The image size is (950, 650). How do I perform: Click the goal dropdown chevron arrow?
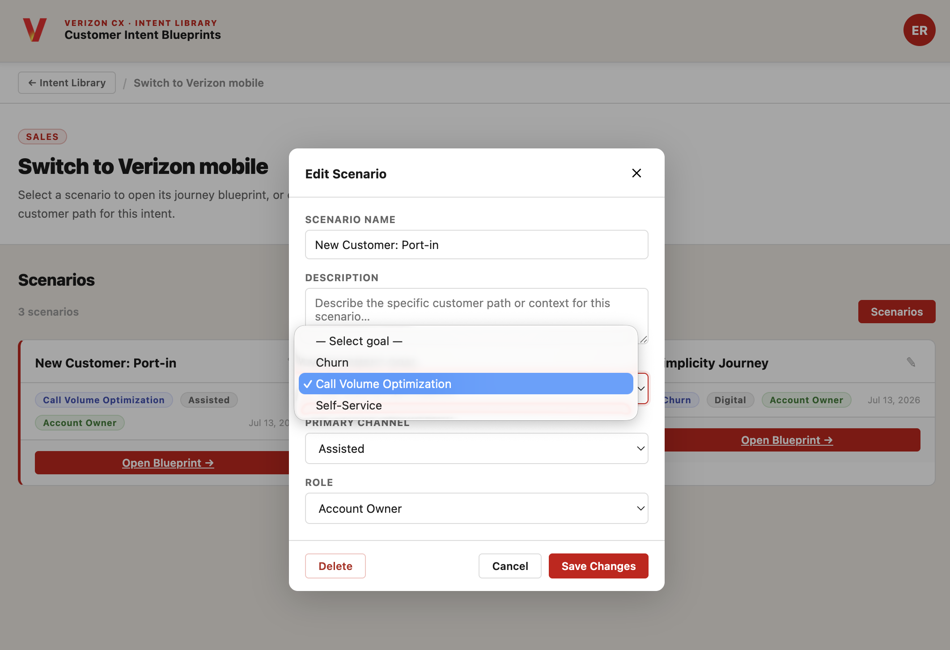tap(641, 388)
